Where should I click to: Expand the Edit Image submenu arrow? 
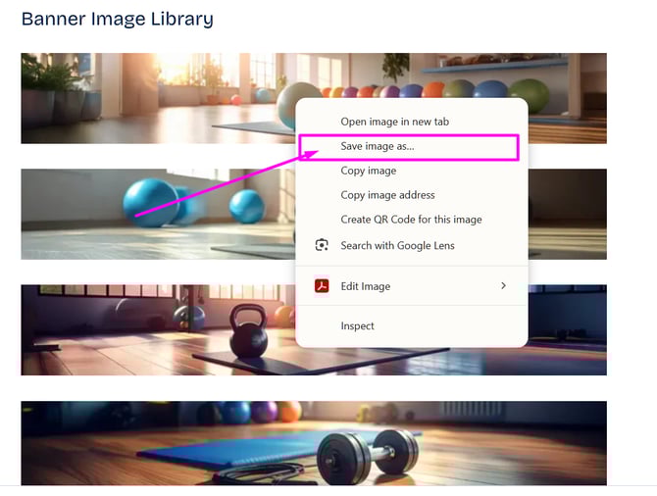pyautogui.click(x=503, y=285)
